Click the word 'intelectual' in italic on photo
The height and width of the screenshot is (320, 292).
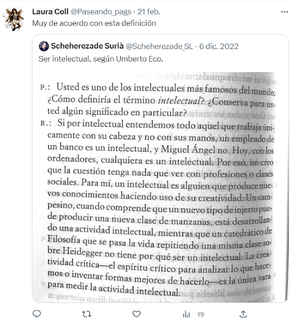179,101
